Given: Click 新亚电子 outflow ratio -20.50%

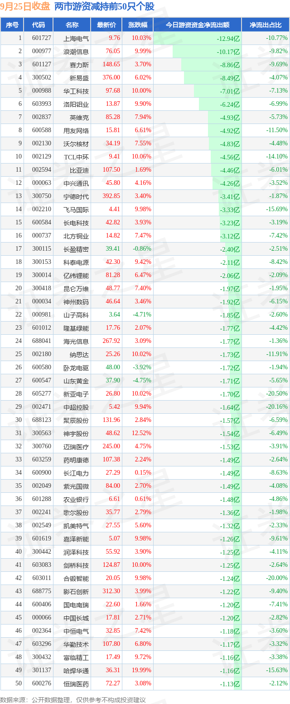Looking at the screenshot, I should pyautogui.click(x=277, y=394).
